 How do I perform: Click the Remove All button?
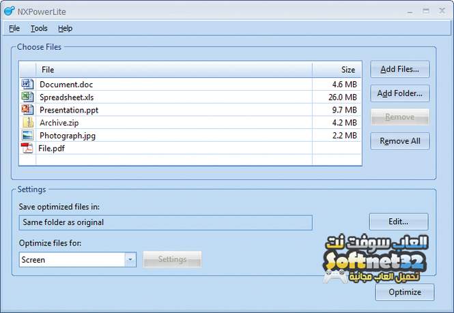[x=400, y=141]
